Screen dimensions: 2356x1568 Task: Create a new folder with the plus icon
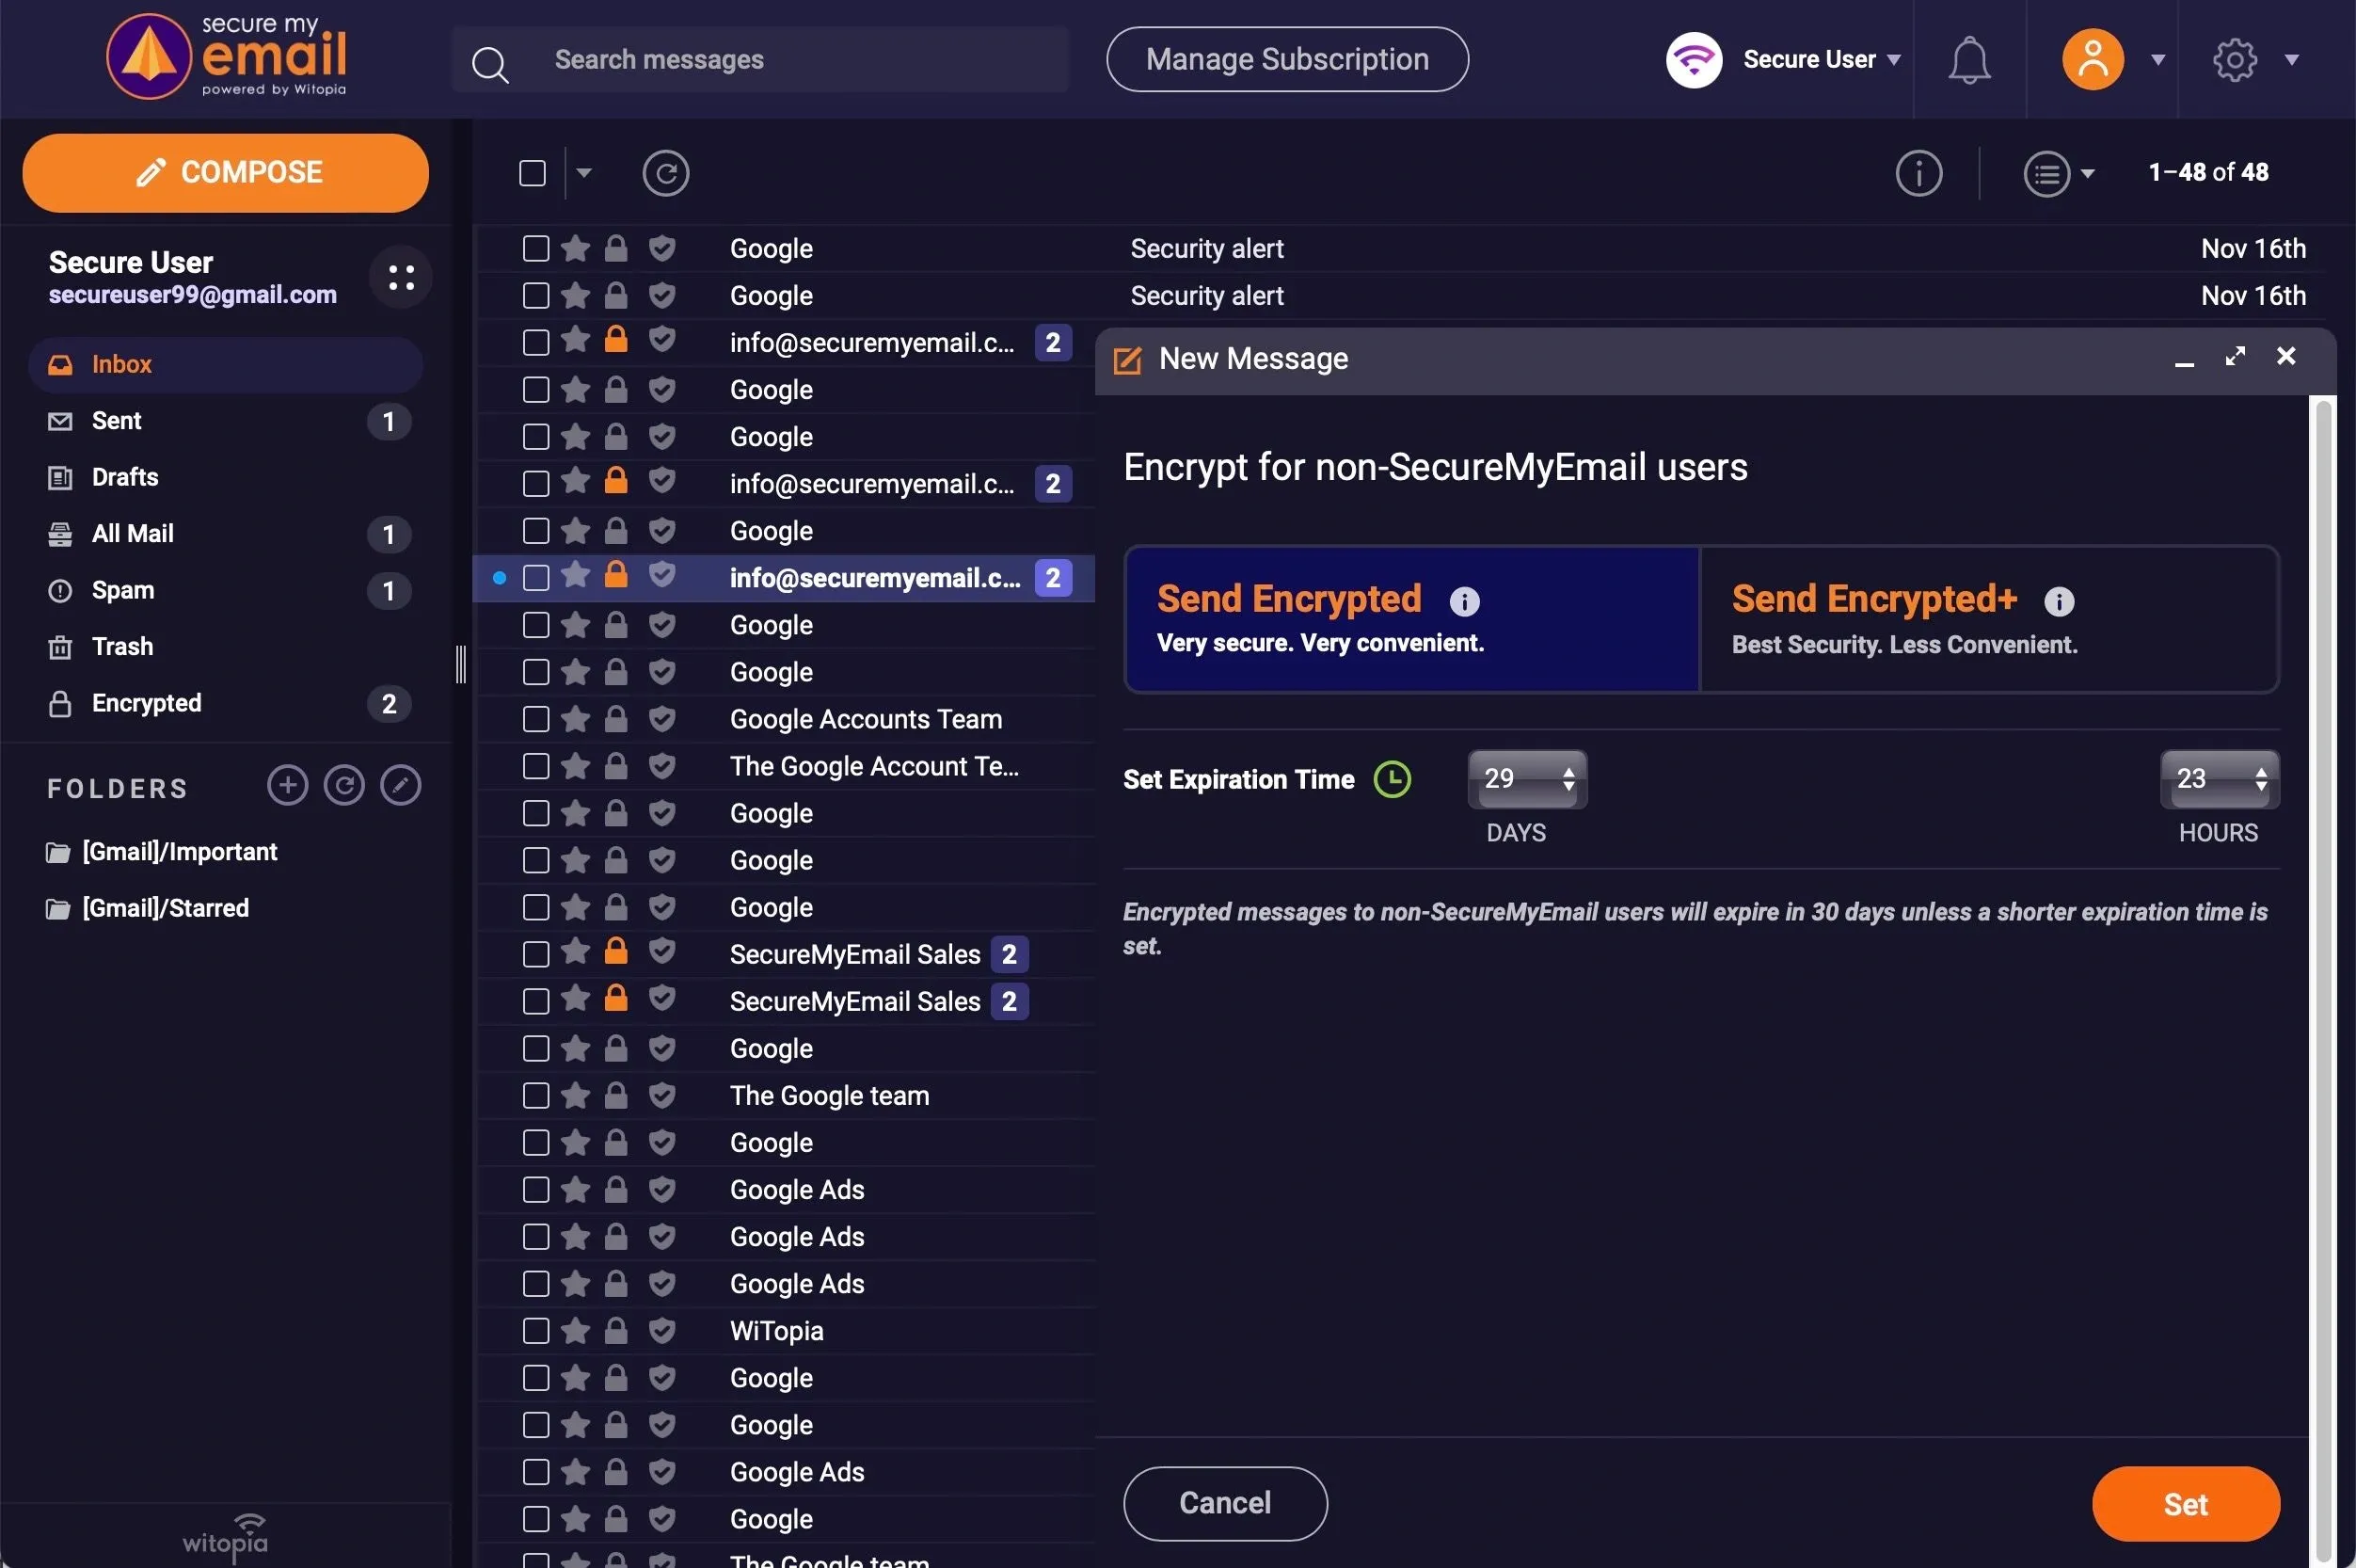pyautogui.click(x=286, y=785)
